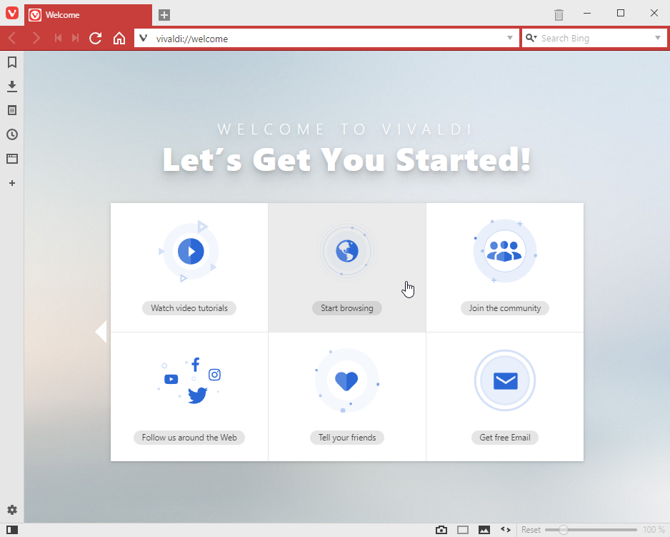Click the Join the community button
The height and width of the screenshot is (537, 670).
(504, 308)
